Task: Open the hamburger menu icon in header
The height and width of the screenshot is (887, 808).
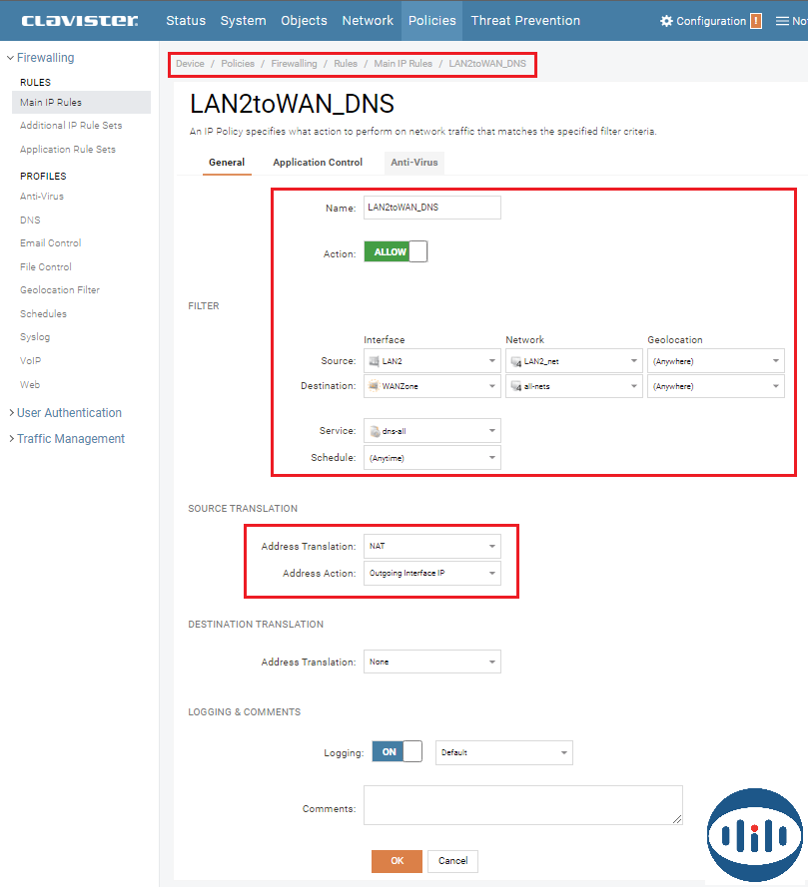Action: click(782, 21)
